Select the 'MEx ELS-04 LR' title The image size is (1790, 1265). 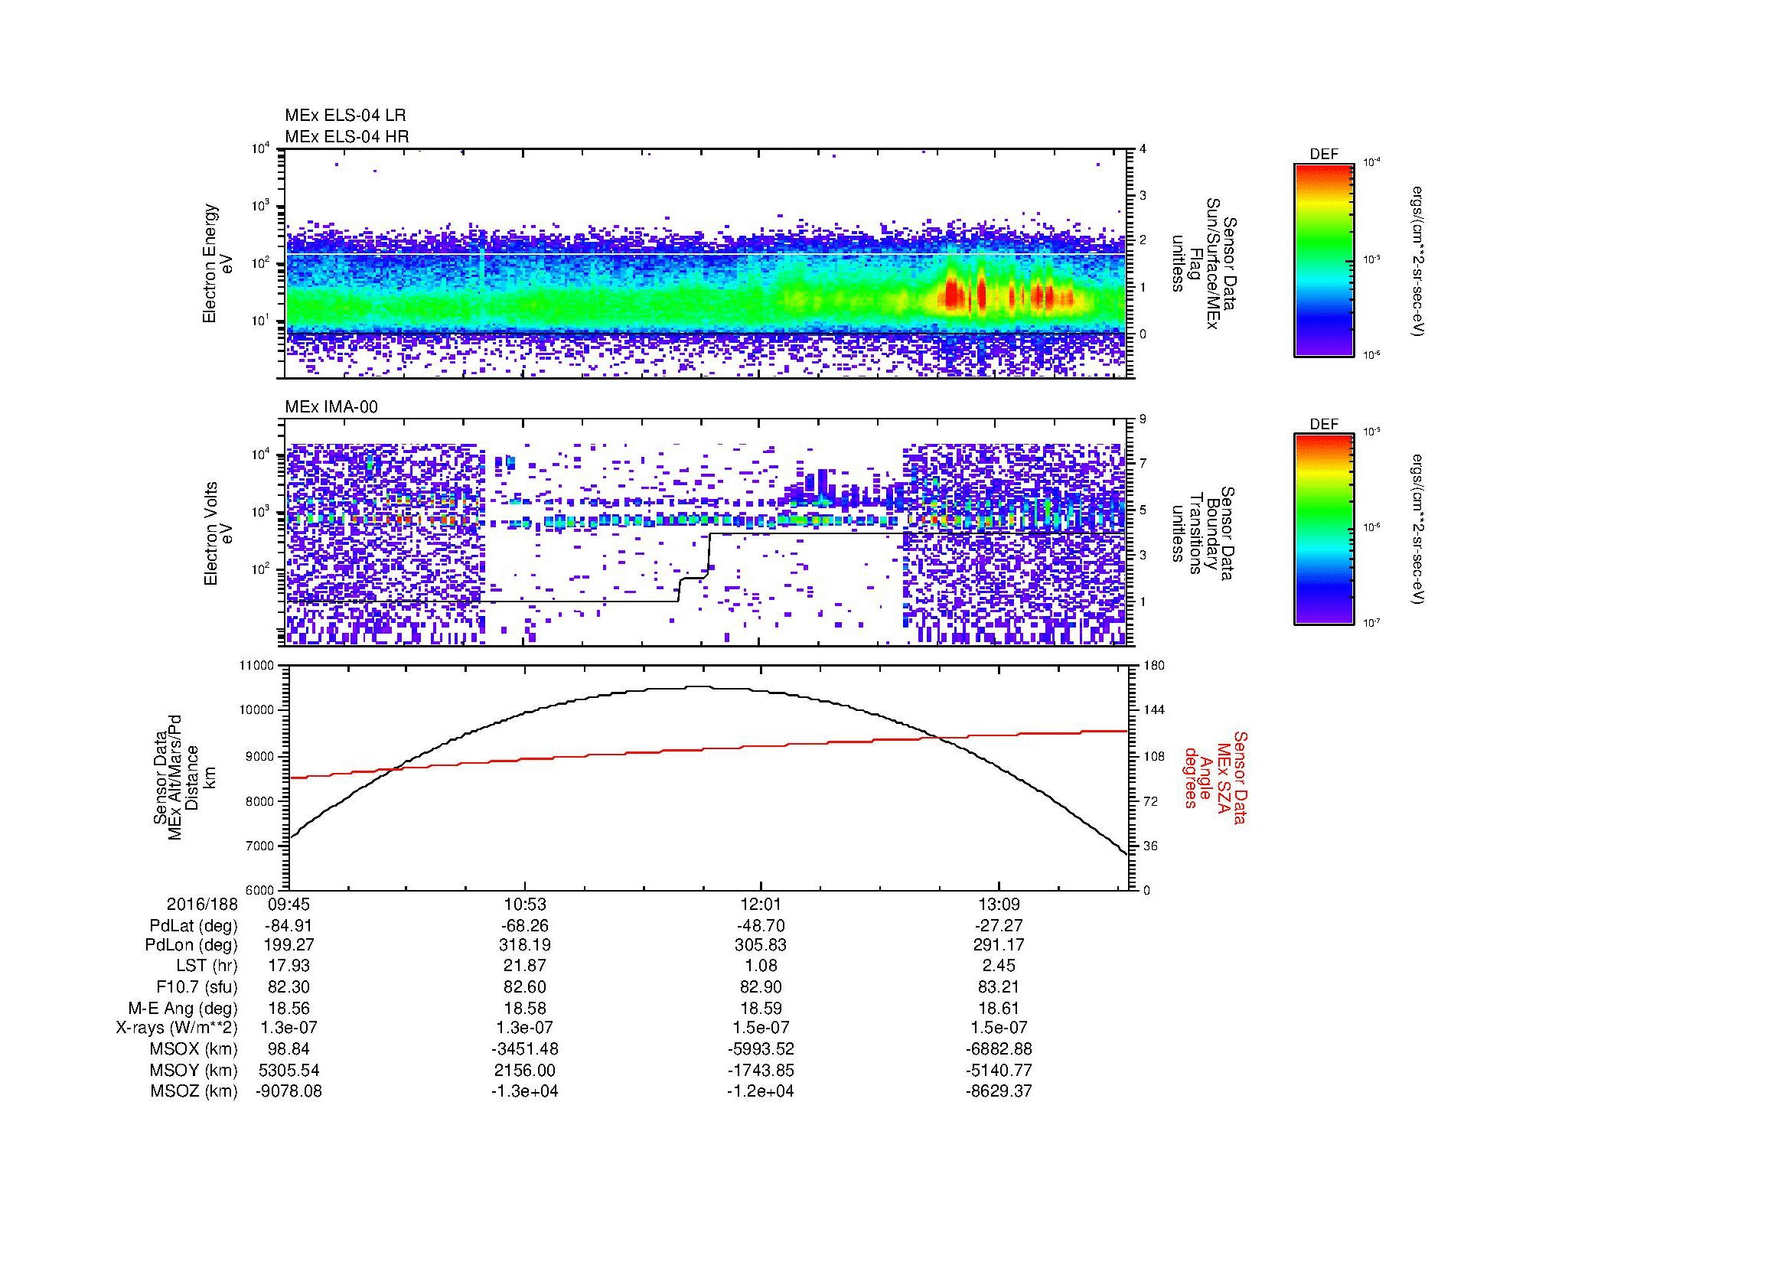tap(344, 116)
